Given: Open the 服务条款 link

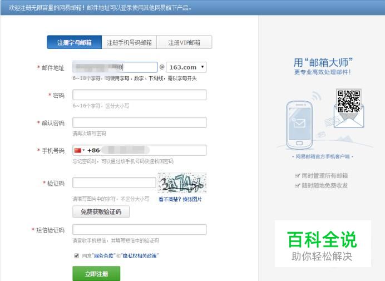Looking at the screenshot, I should [103, 256].
